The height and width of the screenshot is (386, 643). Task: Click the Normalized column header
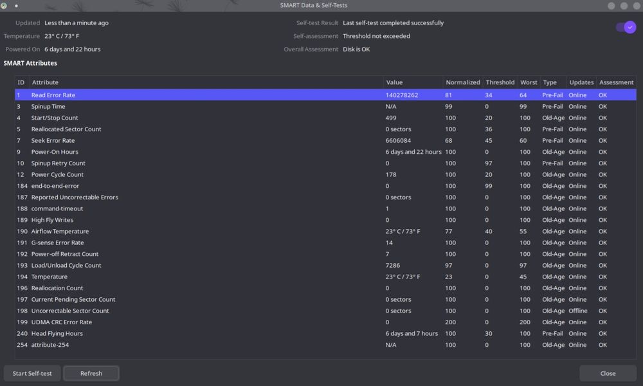point(462,82)
